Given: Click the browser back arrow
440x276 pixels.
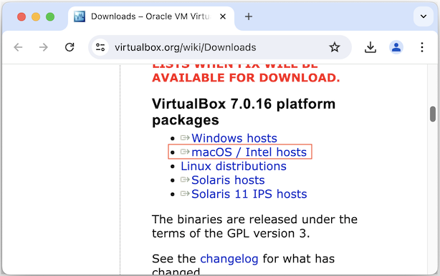Looking at the screenshot, I should click(18, 47).
